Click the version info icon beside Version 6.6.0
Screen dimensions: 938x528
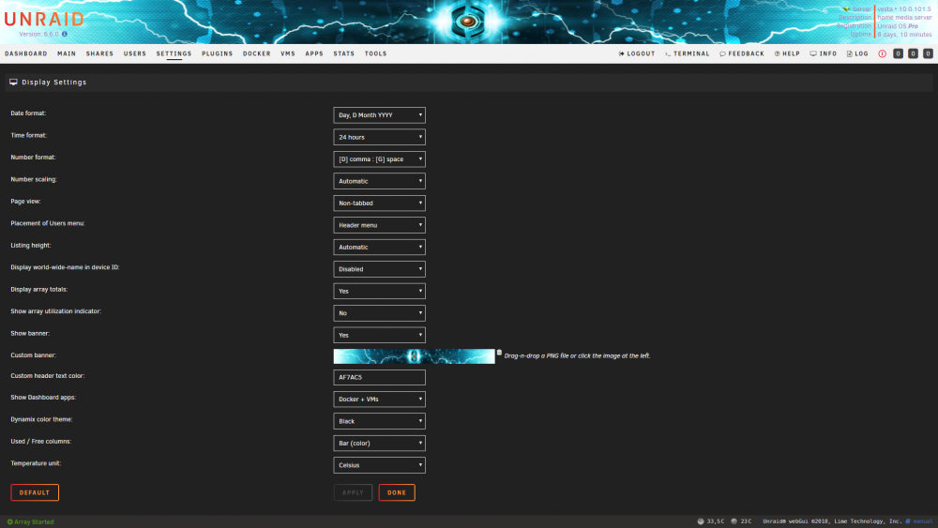pos(65,34)
